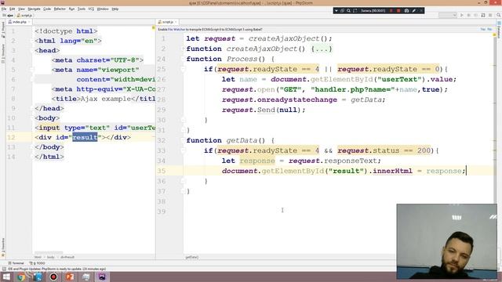Open the TODO tool window
This screenshot has width=502, height=282.
pyautogui.click(x=38, y=263)
